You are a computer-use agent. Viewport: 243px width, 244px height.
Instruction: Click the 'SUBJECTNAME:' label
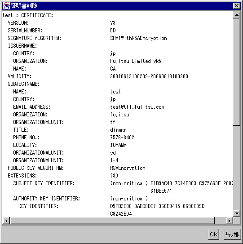24,84
